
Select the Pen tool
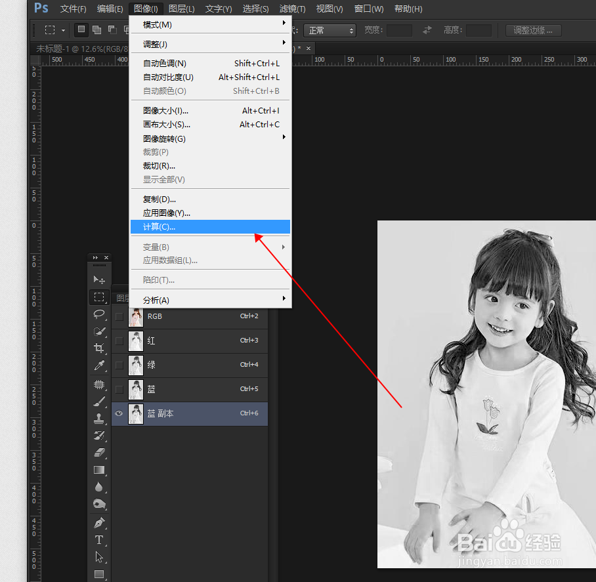point(99,523)
